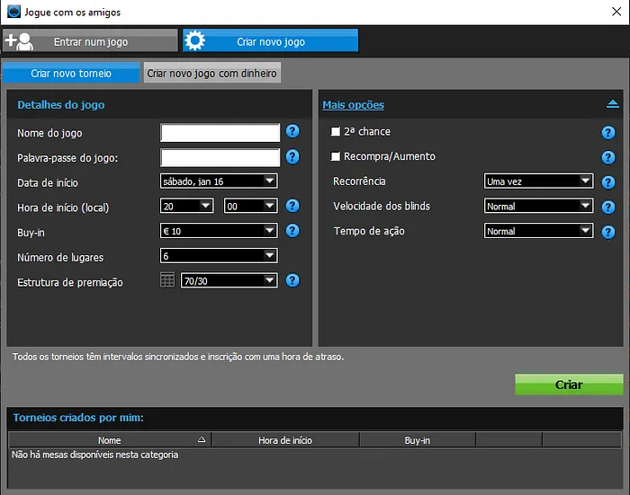Click help icon for Velocidade dos blinds

pyautogui.click(x=608, y=207)
